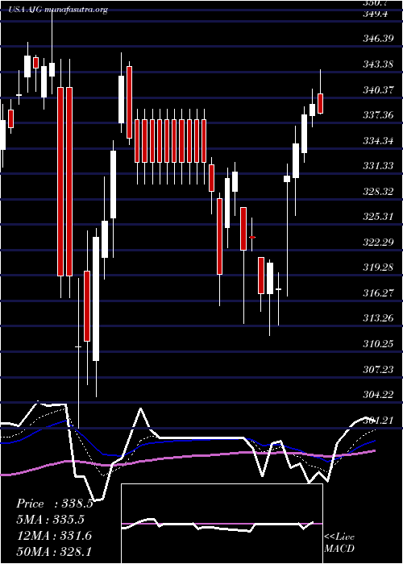The image size is (403, 564).
Task: Click the 316.27 price axis label
Action: point(378,293)
